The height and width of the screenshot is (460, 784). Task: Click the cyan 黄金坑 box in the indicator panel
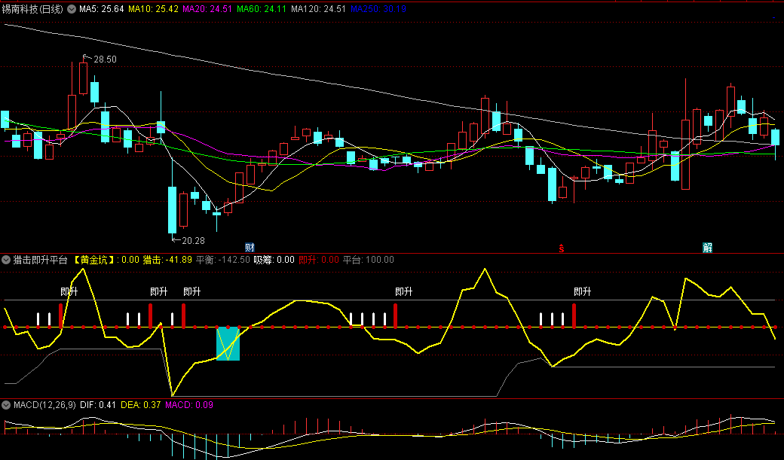(228, 343)
